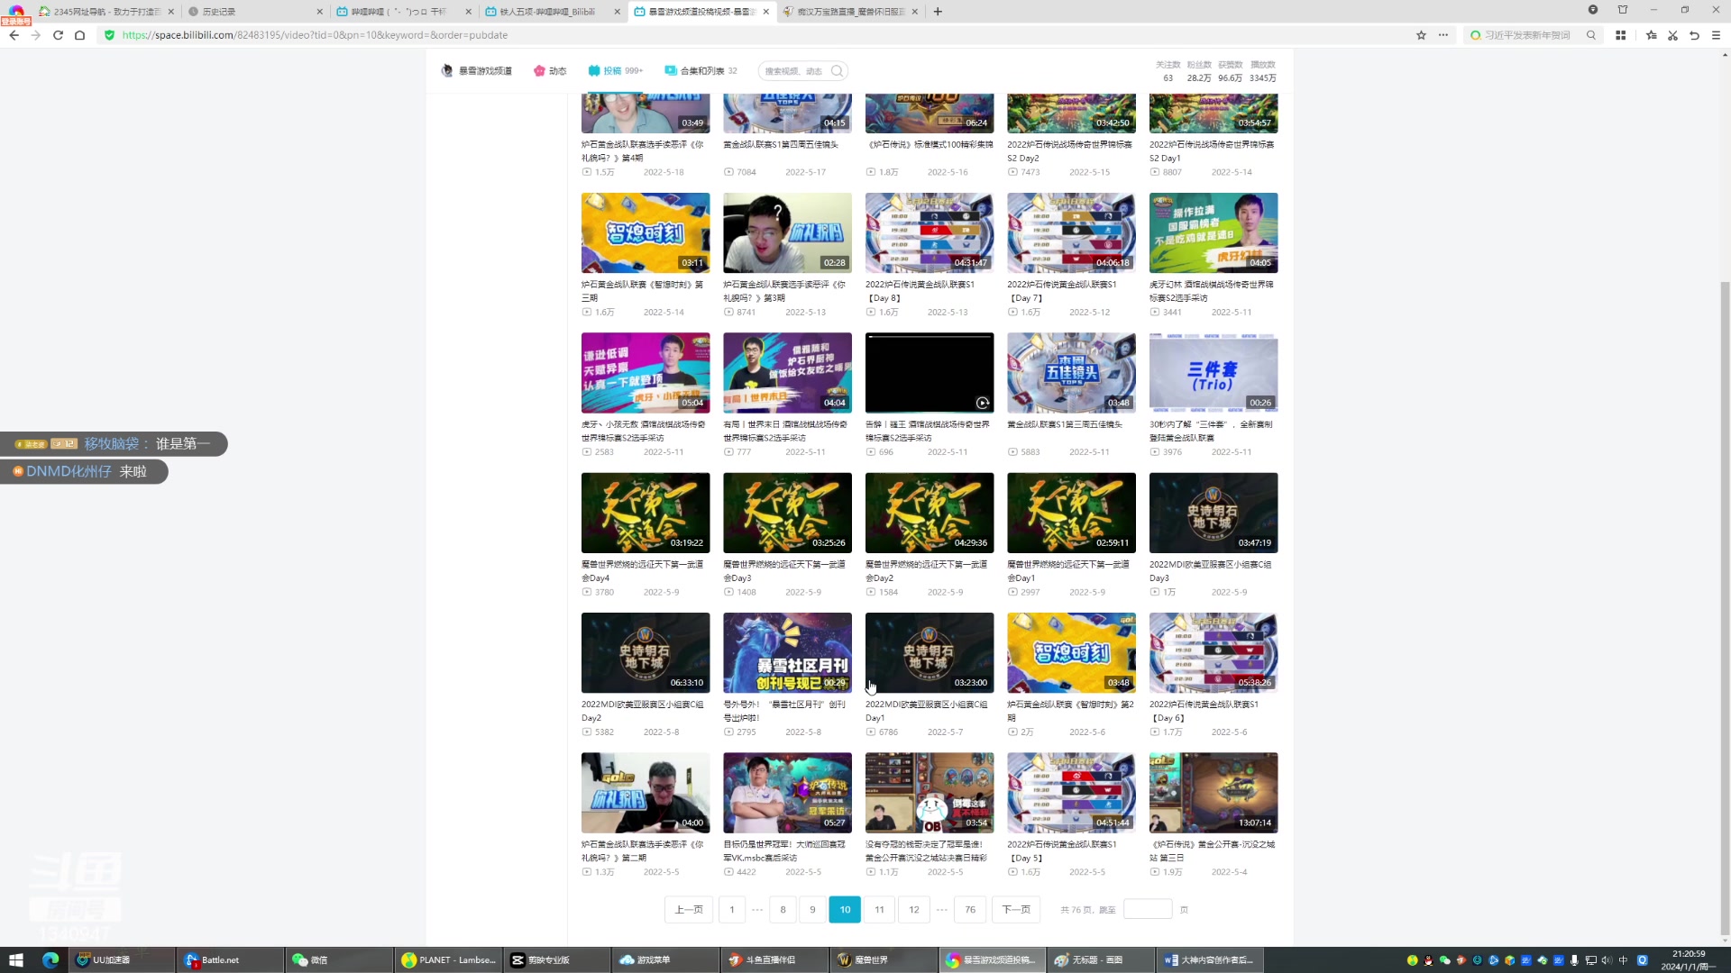Switch to the 铁人五项 Bilibili tab
Image resolution: width=1731 pixels, height=973 pixels.
(552, 12)
